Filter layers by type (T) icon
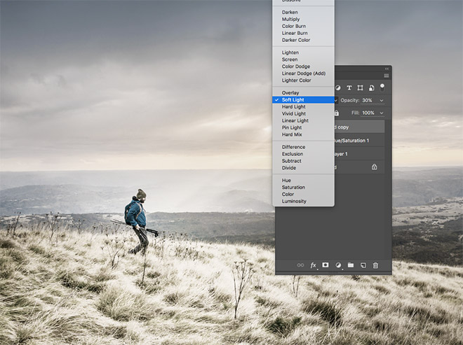The image size is (463, 345). [349, 87]
